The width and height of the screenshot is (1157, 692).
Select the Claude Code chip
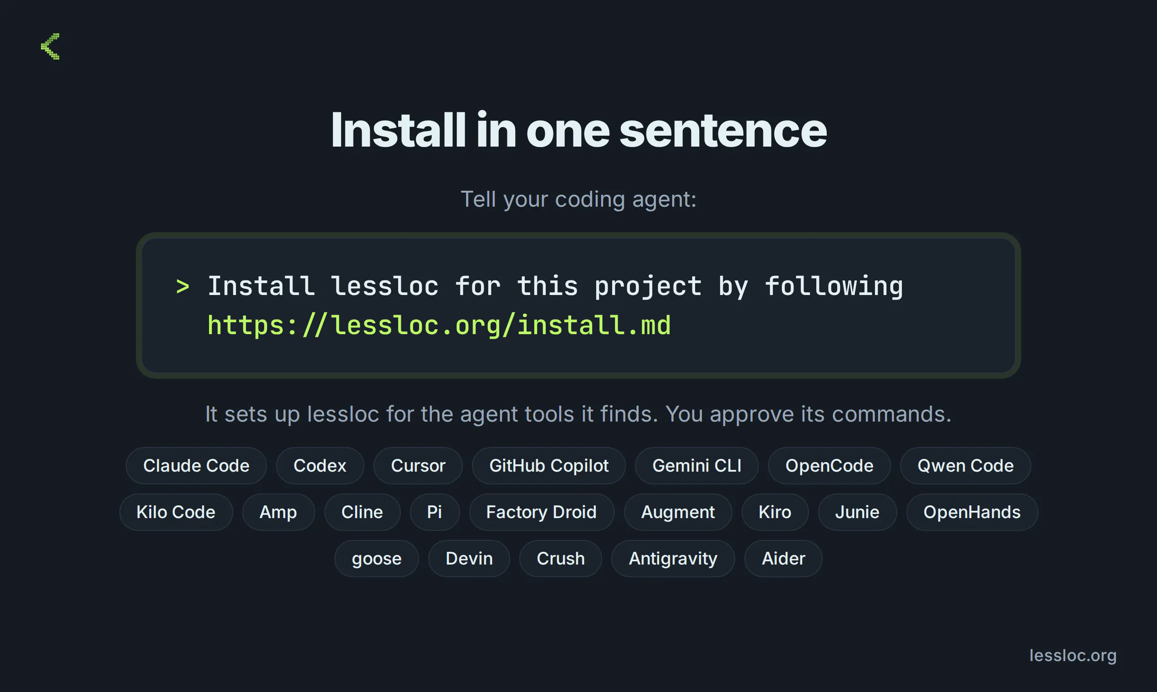[x=196, y=465]
